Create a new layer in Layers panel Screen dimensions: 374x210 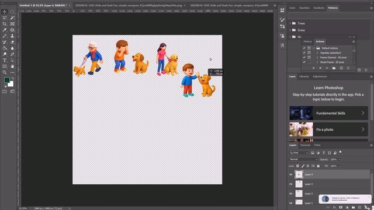click(x=360, y=208)
